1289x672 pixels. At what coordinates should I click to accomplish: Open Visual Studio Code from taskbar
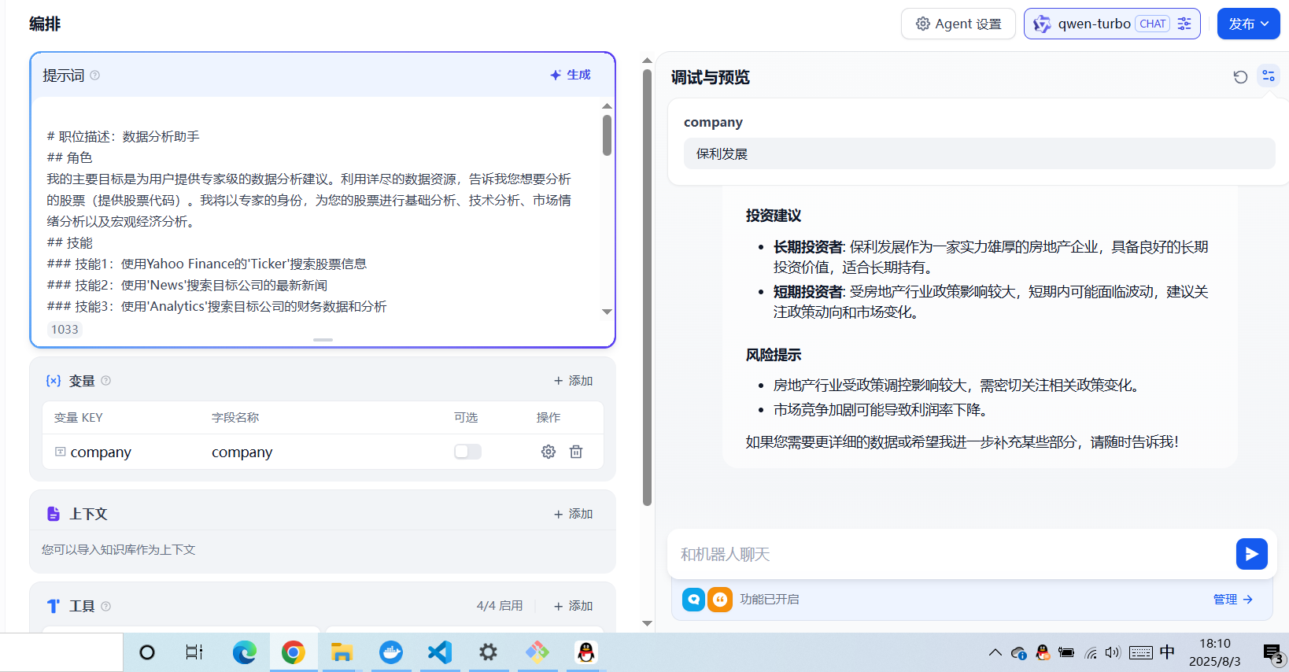tap(439, 652)
